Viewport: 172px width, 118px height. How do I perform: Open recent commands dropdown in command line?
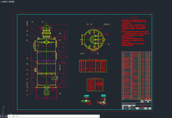click(x=10, y=116)
